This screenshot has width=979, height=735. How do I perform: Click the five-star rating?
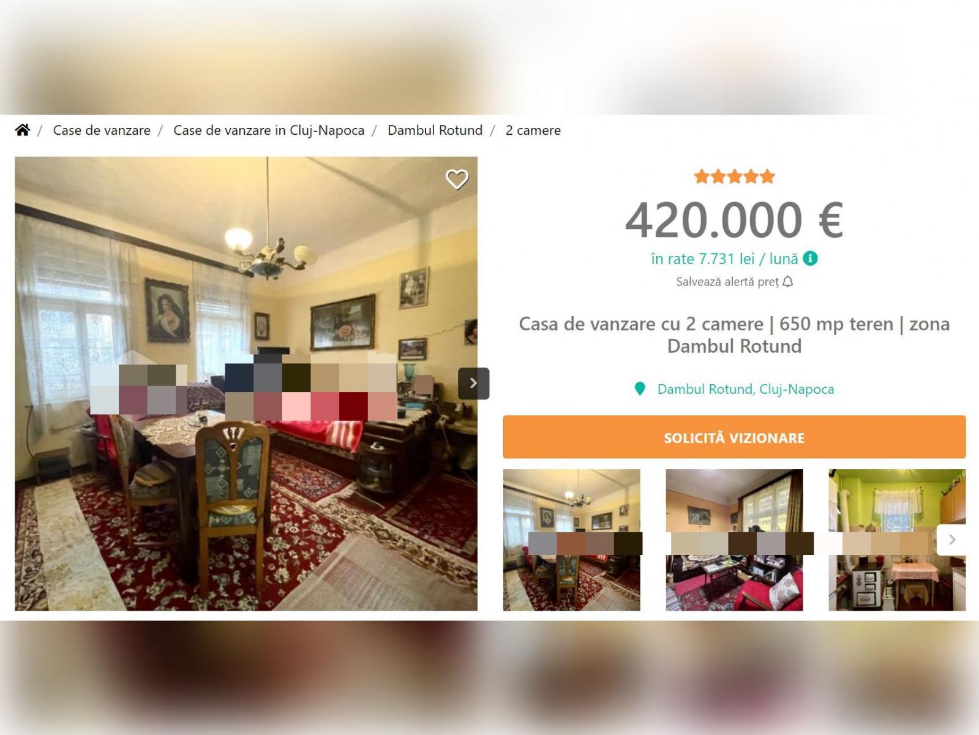734,177
